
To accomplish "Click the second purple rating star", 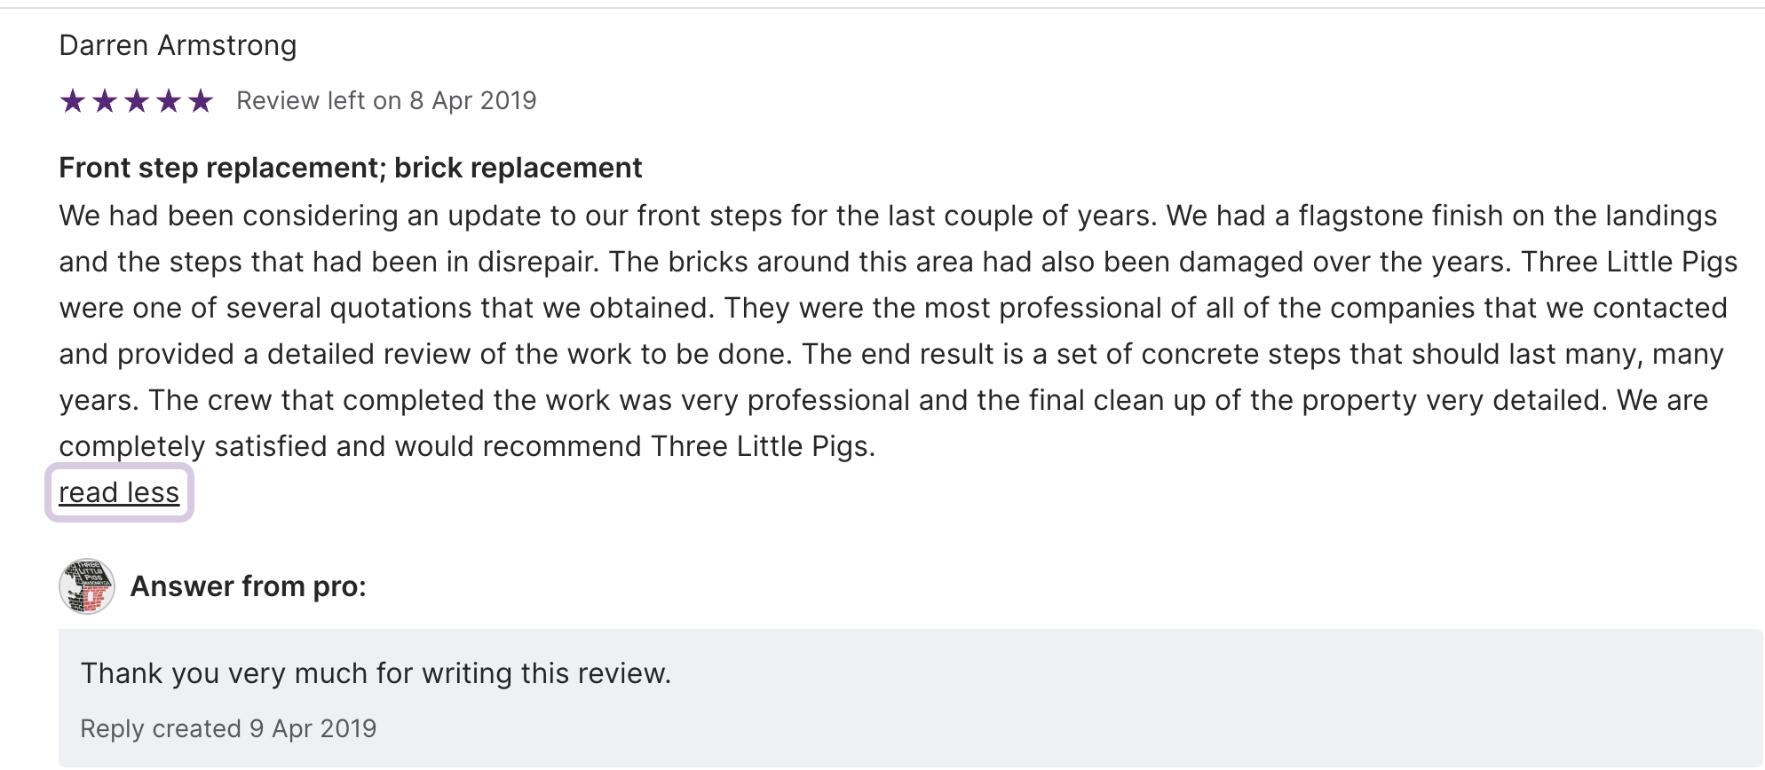I will click(105, 101).
